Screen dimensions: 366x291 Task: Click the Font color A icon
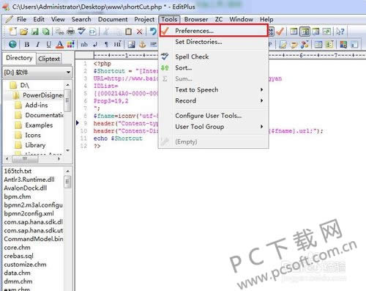(x=59, y=45)
